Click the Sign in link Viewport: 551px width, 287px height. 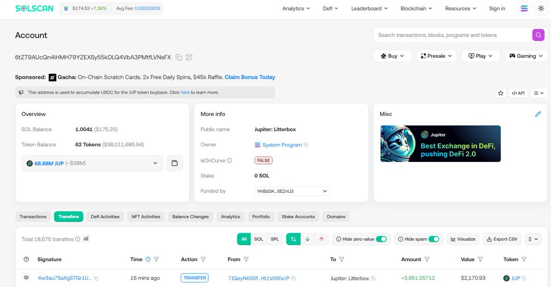[497, 8]
